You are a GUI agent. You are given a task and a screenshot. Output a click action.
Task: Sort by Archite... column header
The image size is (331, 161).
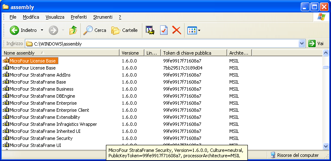(x=240, y=53)
